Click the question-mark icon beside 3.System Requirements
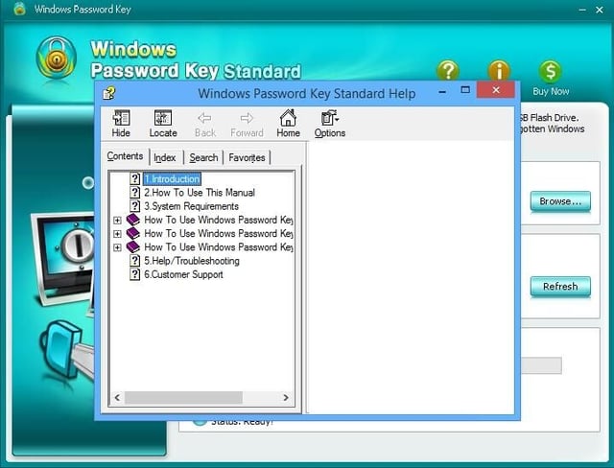Image resolution: width=614 pixels, height=468 pixels. click(134, 206)
